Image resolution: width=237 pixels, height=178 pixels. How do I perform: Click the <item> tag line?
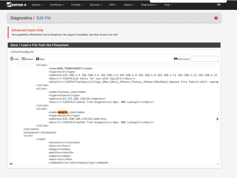click(41, 139)
